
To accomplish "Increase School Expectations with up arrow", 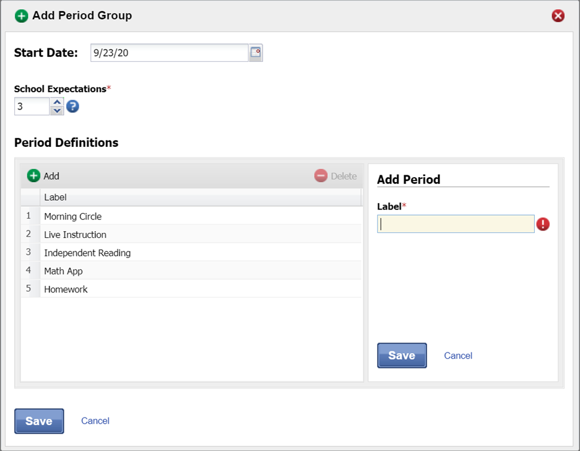I will pyautogui.click(x=57, y=102).
